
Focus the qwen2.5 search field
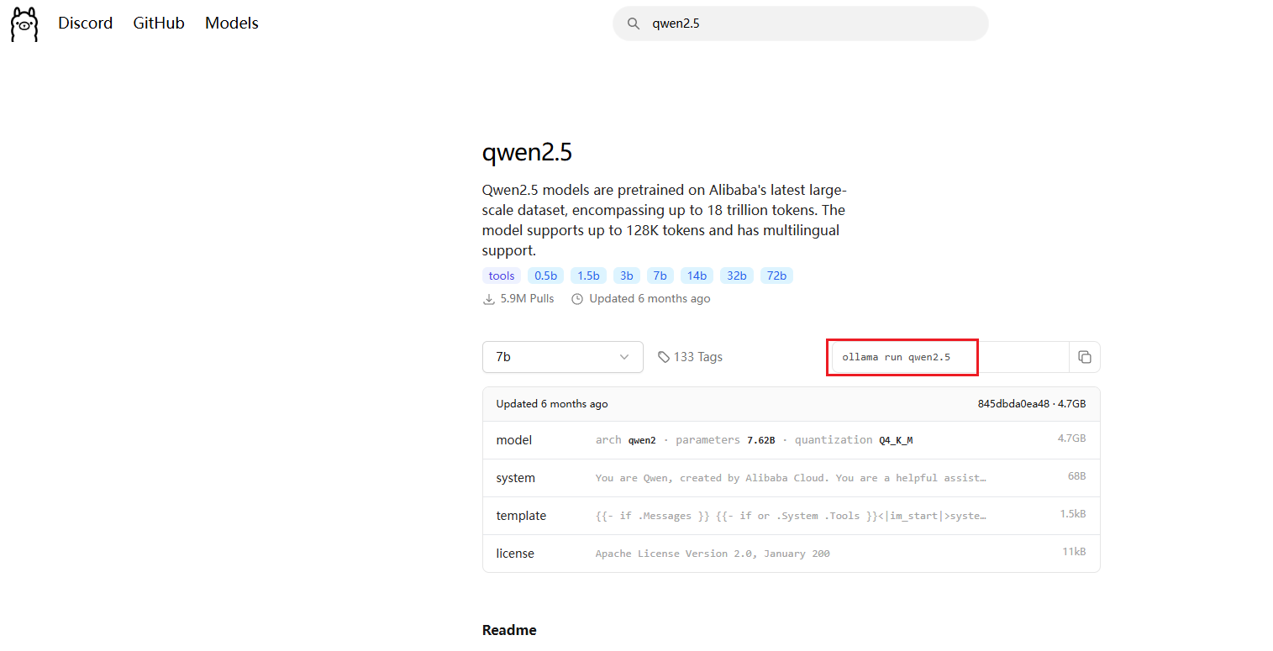[x=801, y=24]
